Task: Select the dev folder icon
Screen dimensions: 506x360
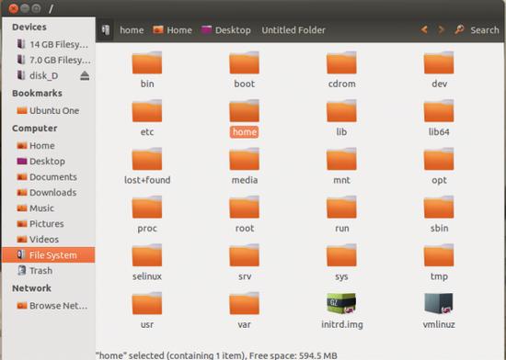Action: [439, 62]
